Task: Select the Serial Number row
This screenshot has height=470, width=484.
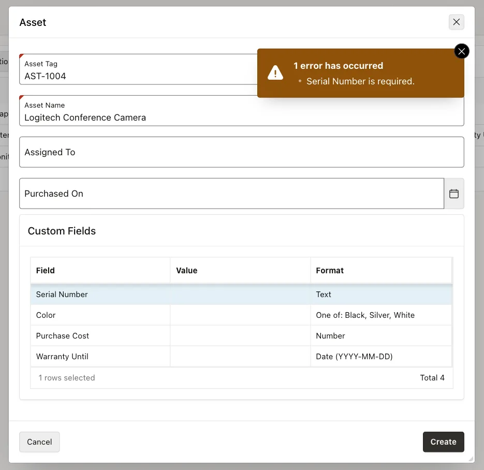Action: (x=241, y=295)
